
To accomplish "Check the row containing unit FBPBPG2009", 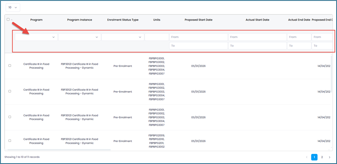I will coord(10,141).
